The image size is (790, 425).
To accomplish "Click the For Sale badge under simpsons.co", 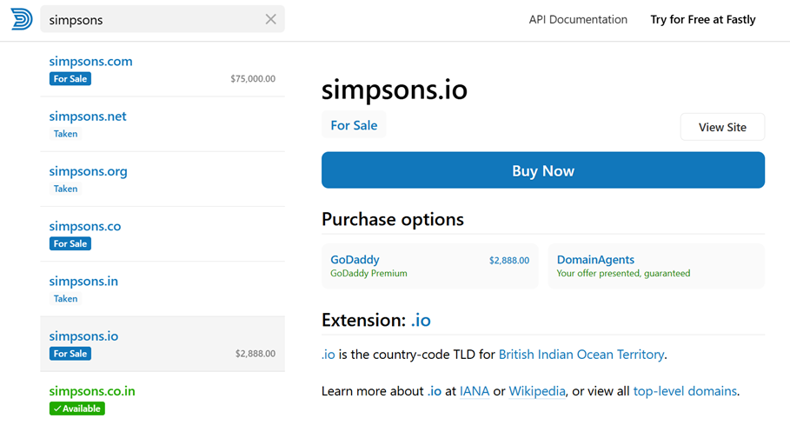I will pyautogui.click(x=70, y=243).
